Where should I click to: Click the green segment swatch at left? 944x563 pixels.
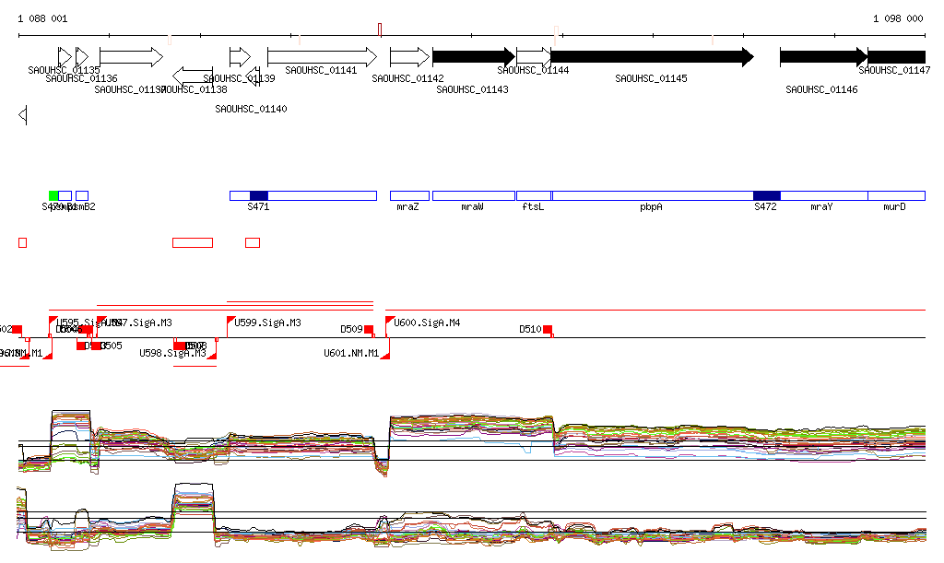coord(53,195)
